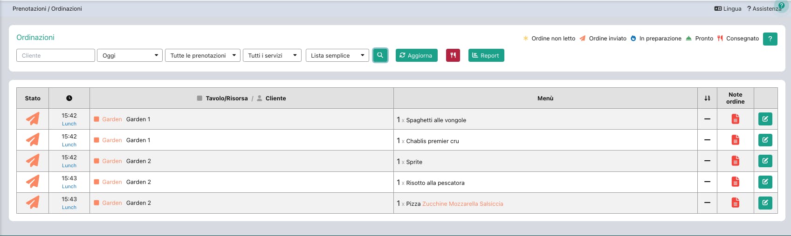This screenshot has height=236, width=791.
Task: Click the Garden link in Sprite row
Action: click(112, 161)
